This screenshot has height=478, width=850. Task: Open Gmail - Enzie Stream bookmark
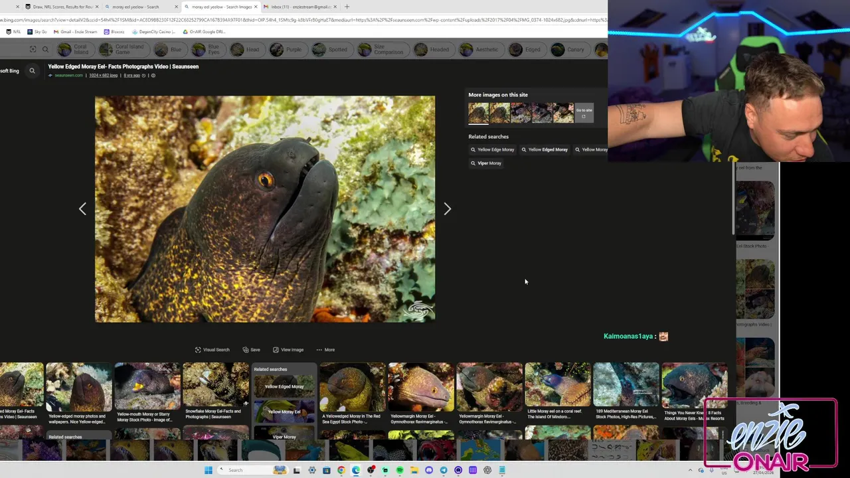75,32
